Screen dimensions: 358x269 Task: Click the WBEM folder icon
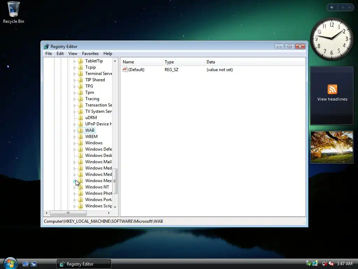pos(81,137)
